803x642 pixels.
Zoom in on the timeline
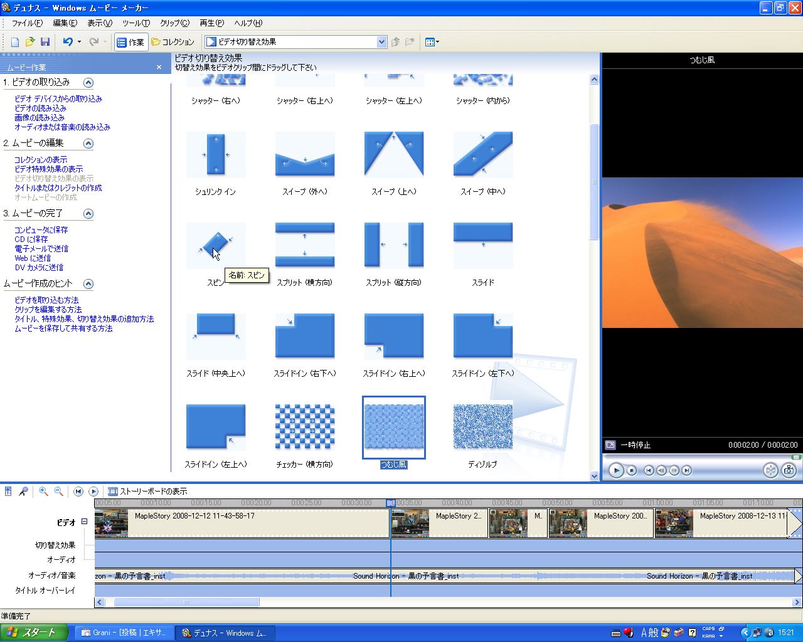pos(43,492)
